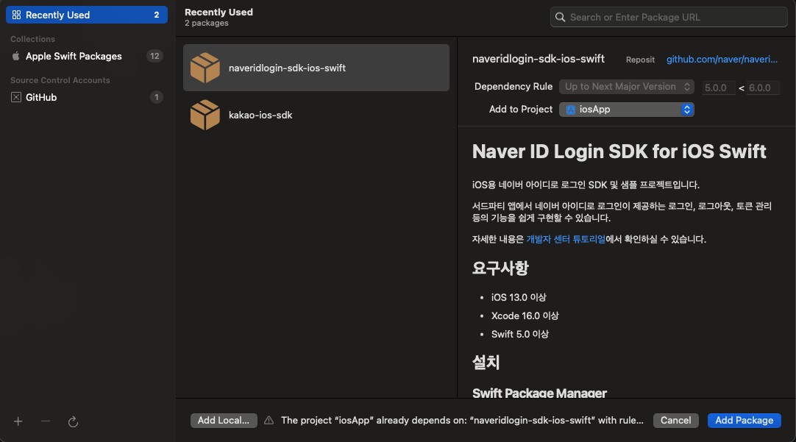Click the GitHub count badge 1
The image size is (796, 442).
[157, 97]
